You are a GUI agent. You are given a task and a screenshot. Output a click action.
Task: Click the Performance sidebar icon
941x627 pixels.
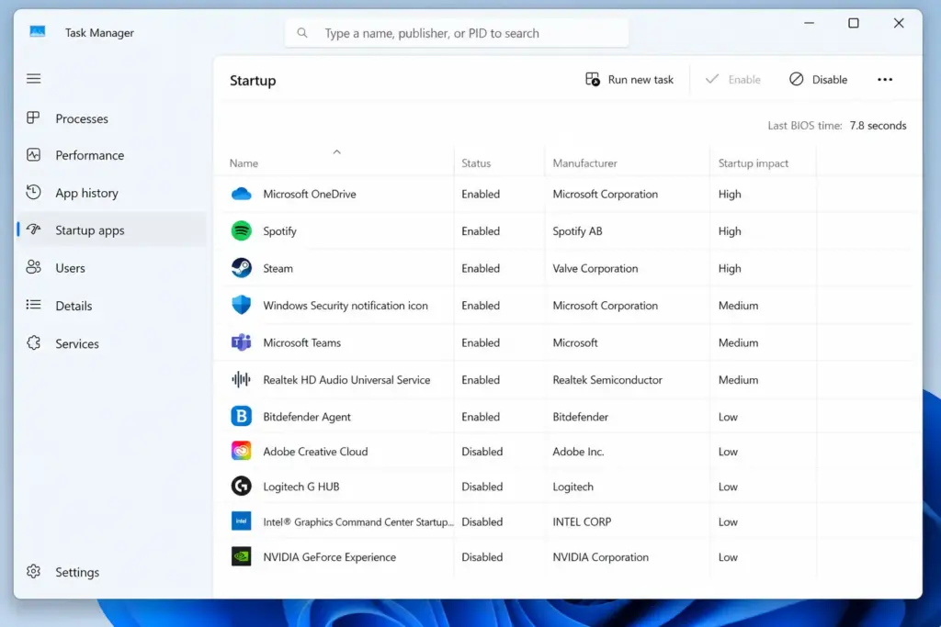click(x=34, y=154)
